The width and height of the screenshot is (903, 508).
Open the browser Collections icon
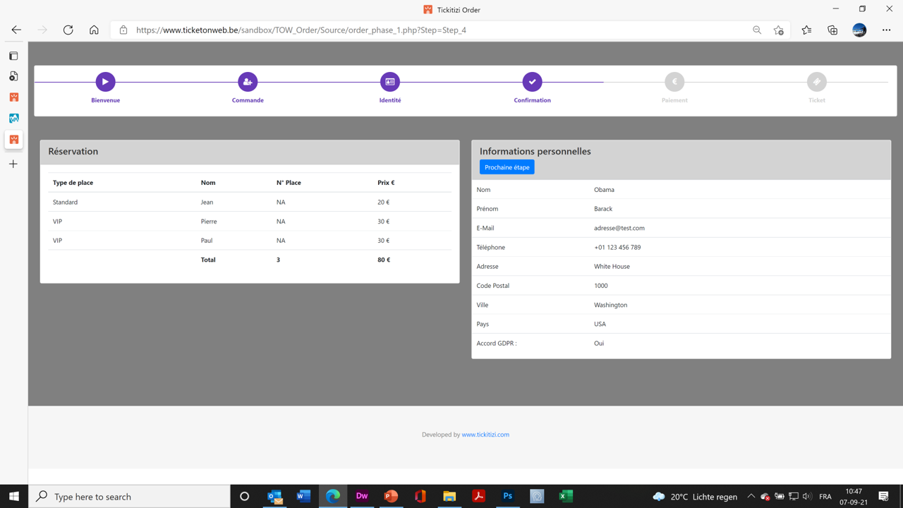point(832,30)
